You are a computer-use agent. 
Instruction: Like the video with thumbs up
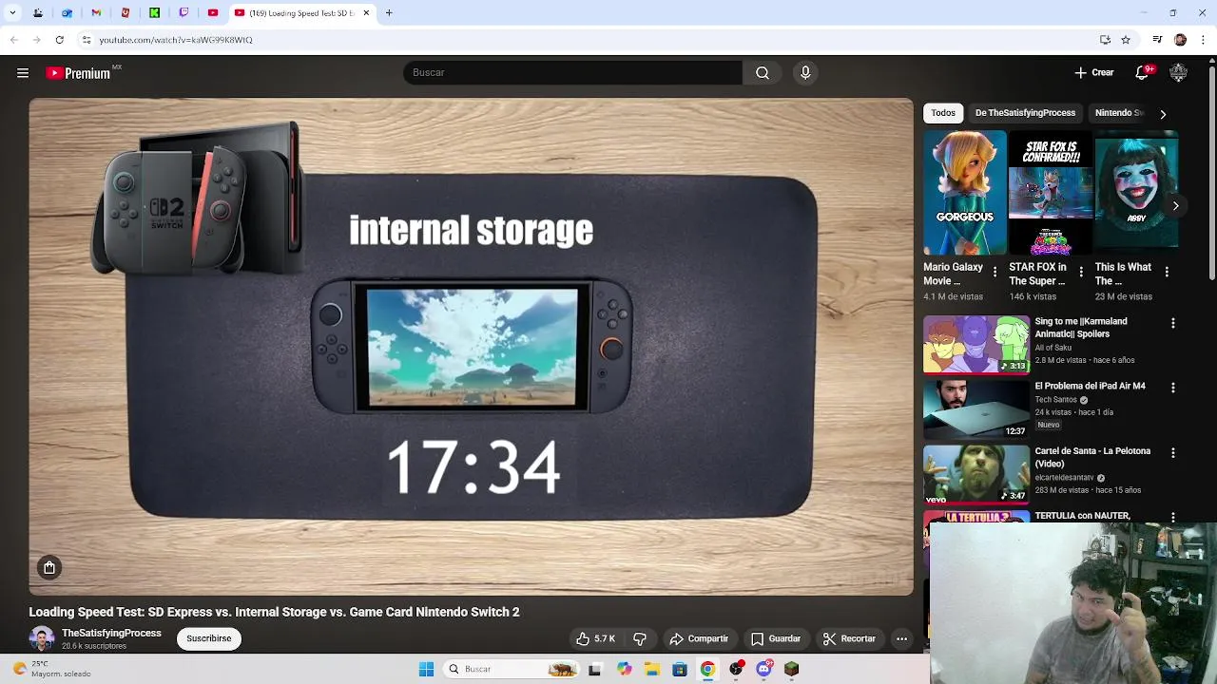coord(595,639)
